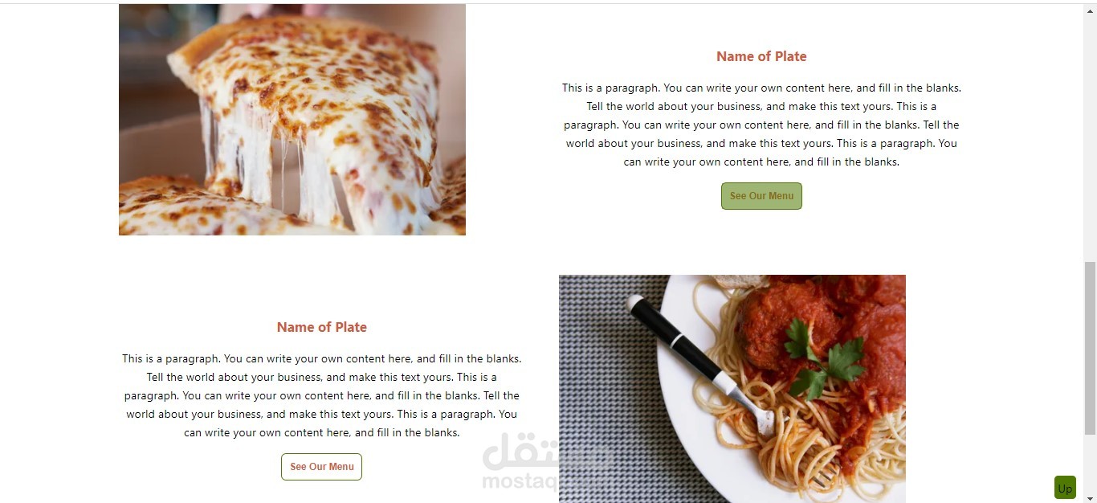Open See Our Menu below the spaghetti description
This screenshot has width=1097, height=503.
[x=321, y=467]
